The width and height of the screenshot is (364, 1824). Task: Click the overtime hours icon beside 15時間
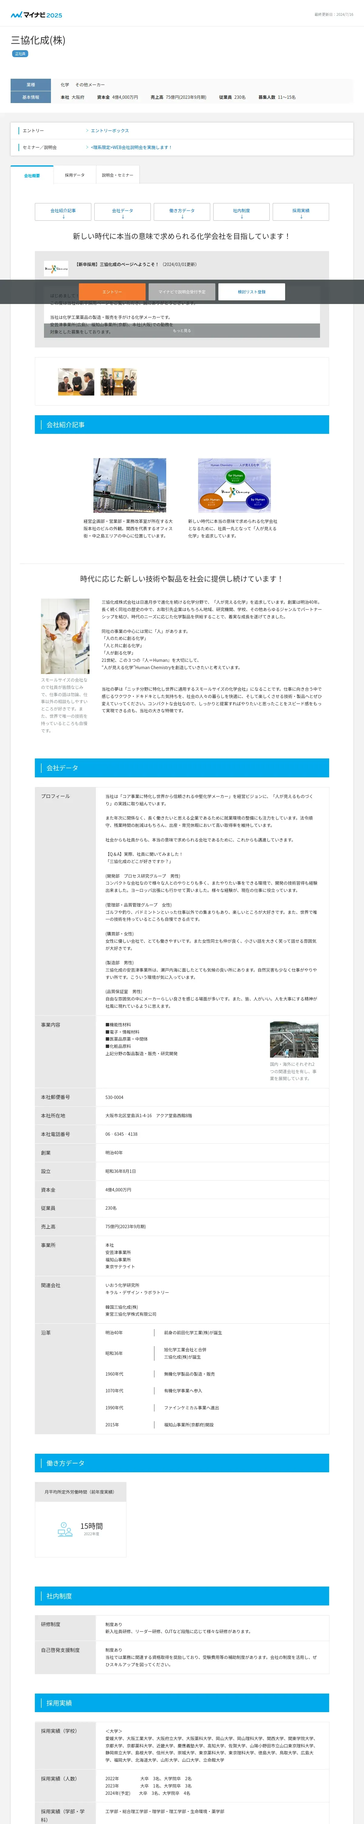(65, 1530)
